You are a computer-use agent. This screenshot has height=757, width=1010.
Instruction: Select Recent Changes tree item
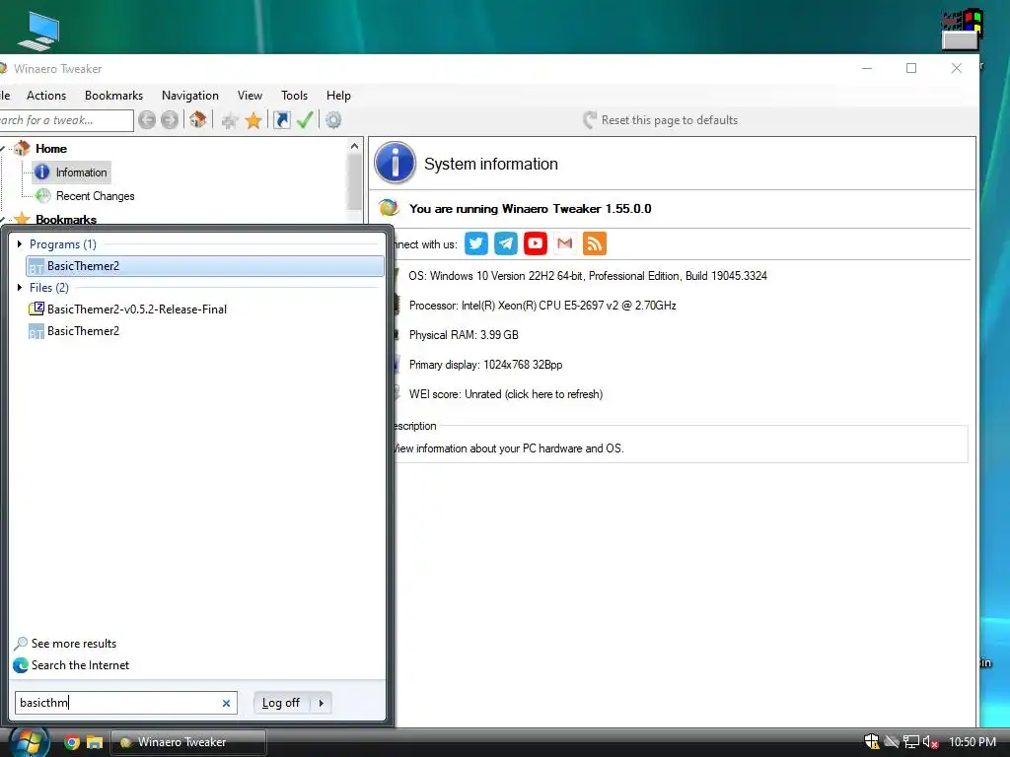click(95, 196)
